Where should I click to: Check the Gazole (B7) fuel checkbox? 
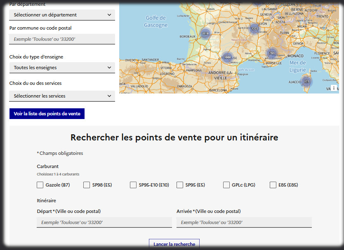click(x=40, y=185)
